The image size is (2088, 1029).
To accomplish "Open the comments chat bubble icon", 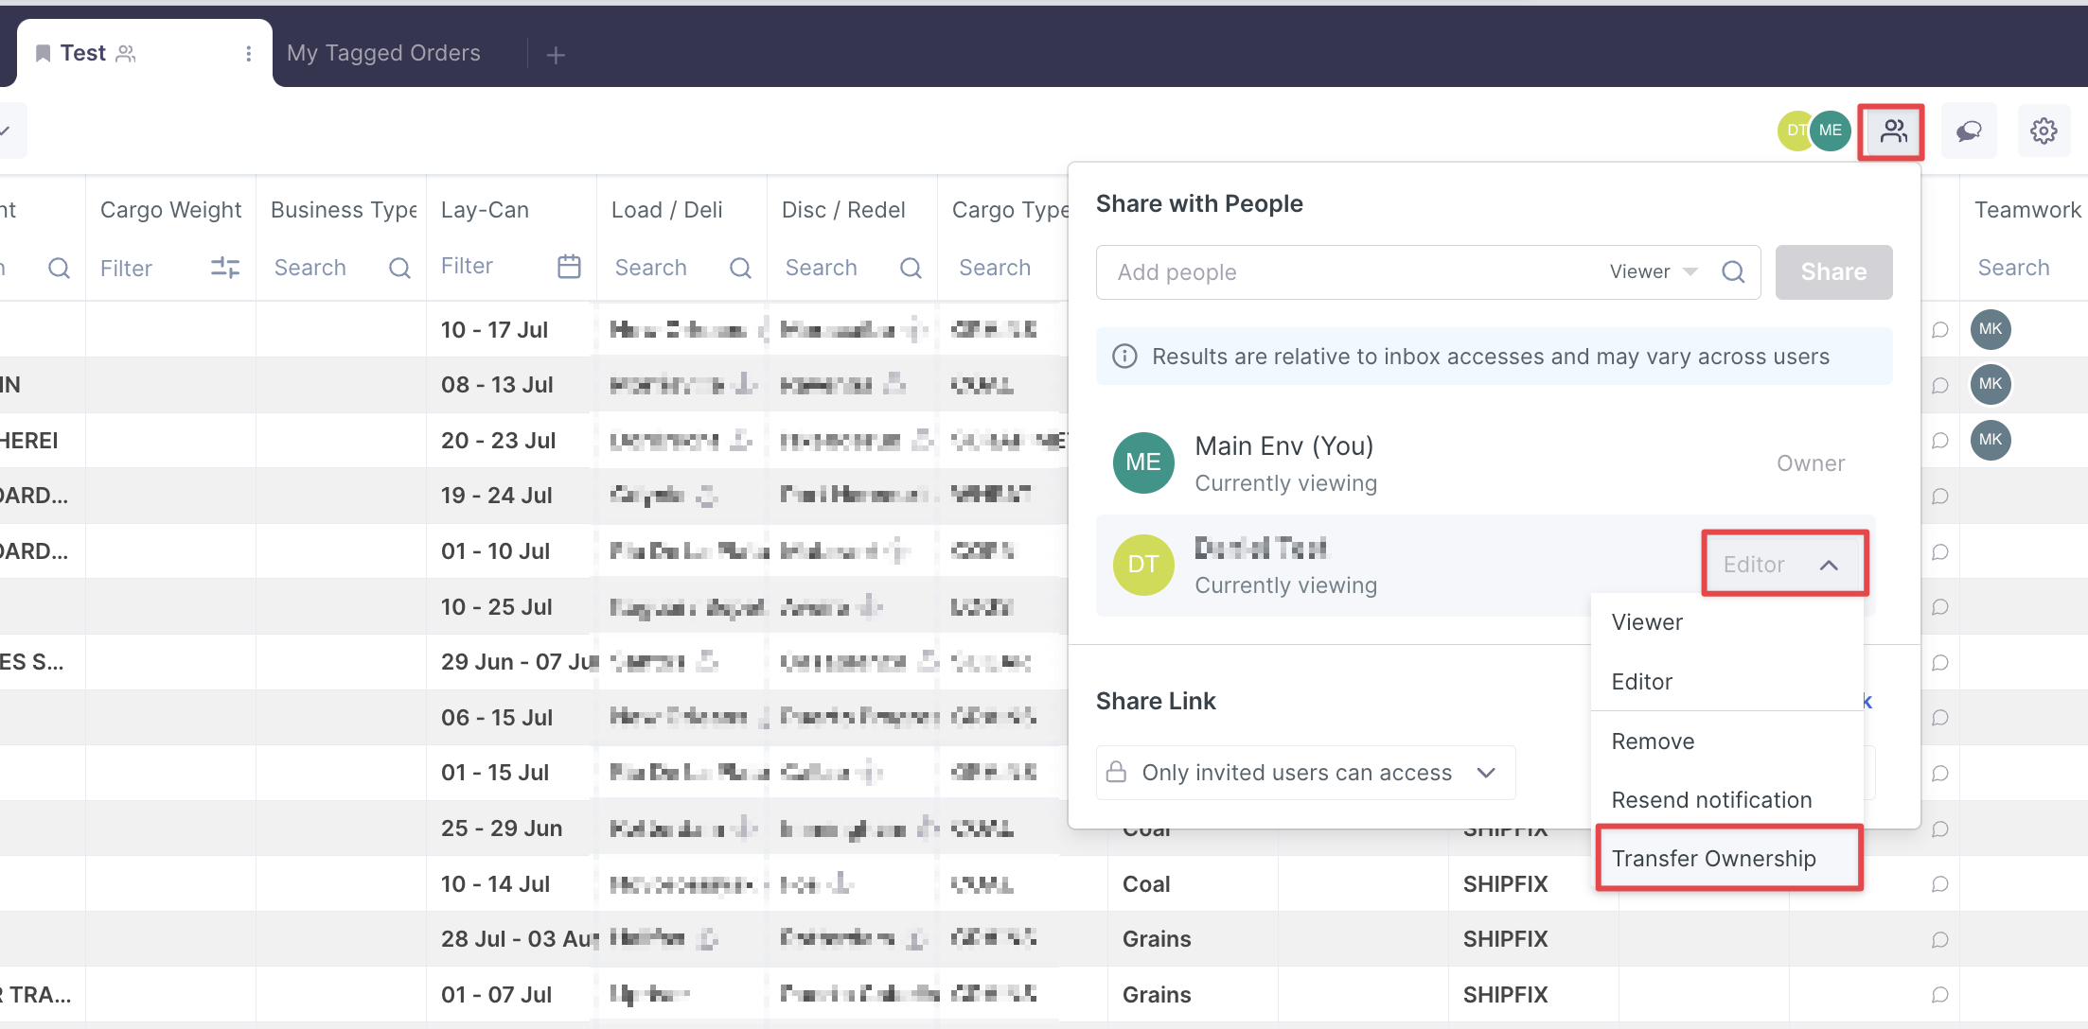I will (x=1969, y=131).
